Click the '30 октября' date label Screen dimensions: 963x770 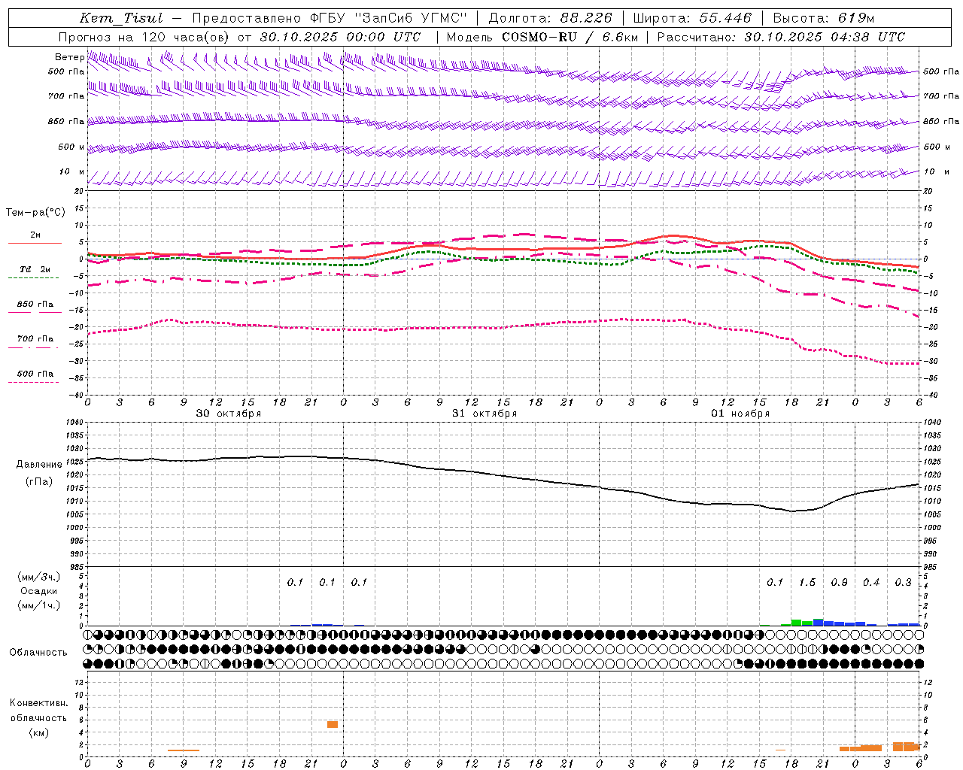pos(229,414)
